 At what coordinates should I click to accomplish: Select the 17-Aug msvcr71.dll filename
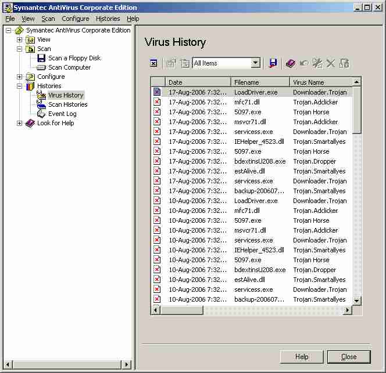pyautogui.click(x=250, y=122)
